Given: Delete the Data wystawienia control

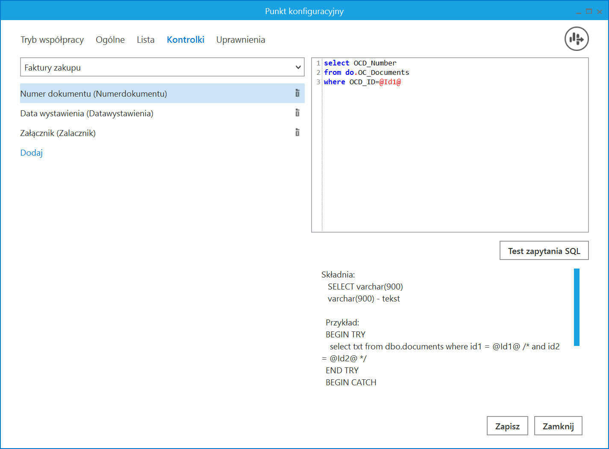Looking at the screenshot, I should pyautogui.click(x=297, y=113).
